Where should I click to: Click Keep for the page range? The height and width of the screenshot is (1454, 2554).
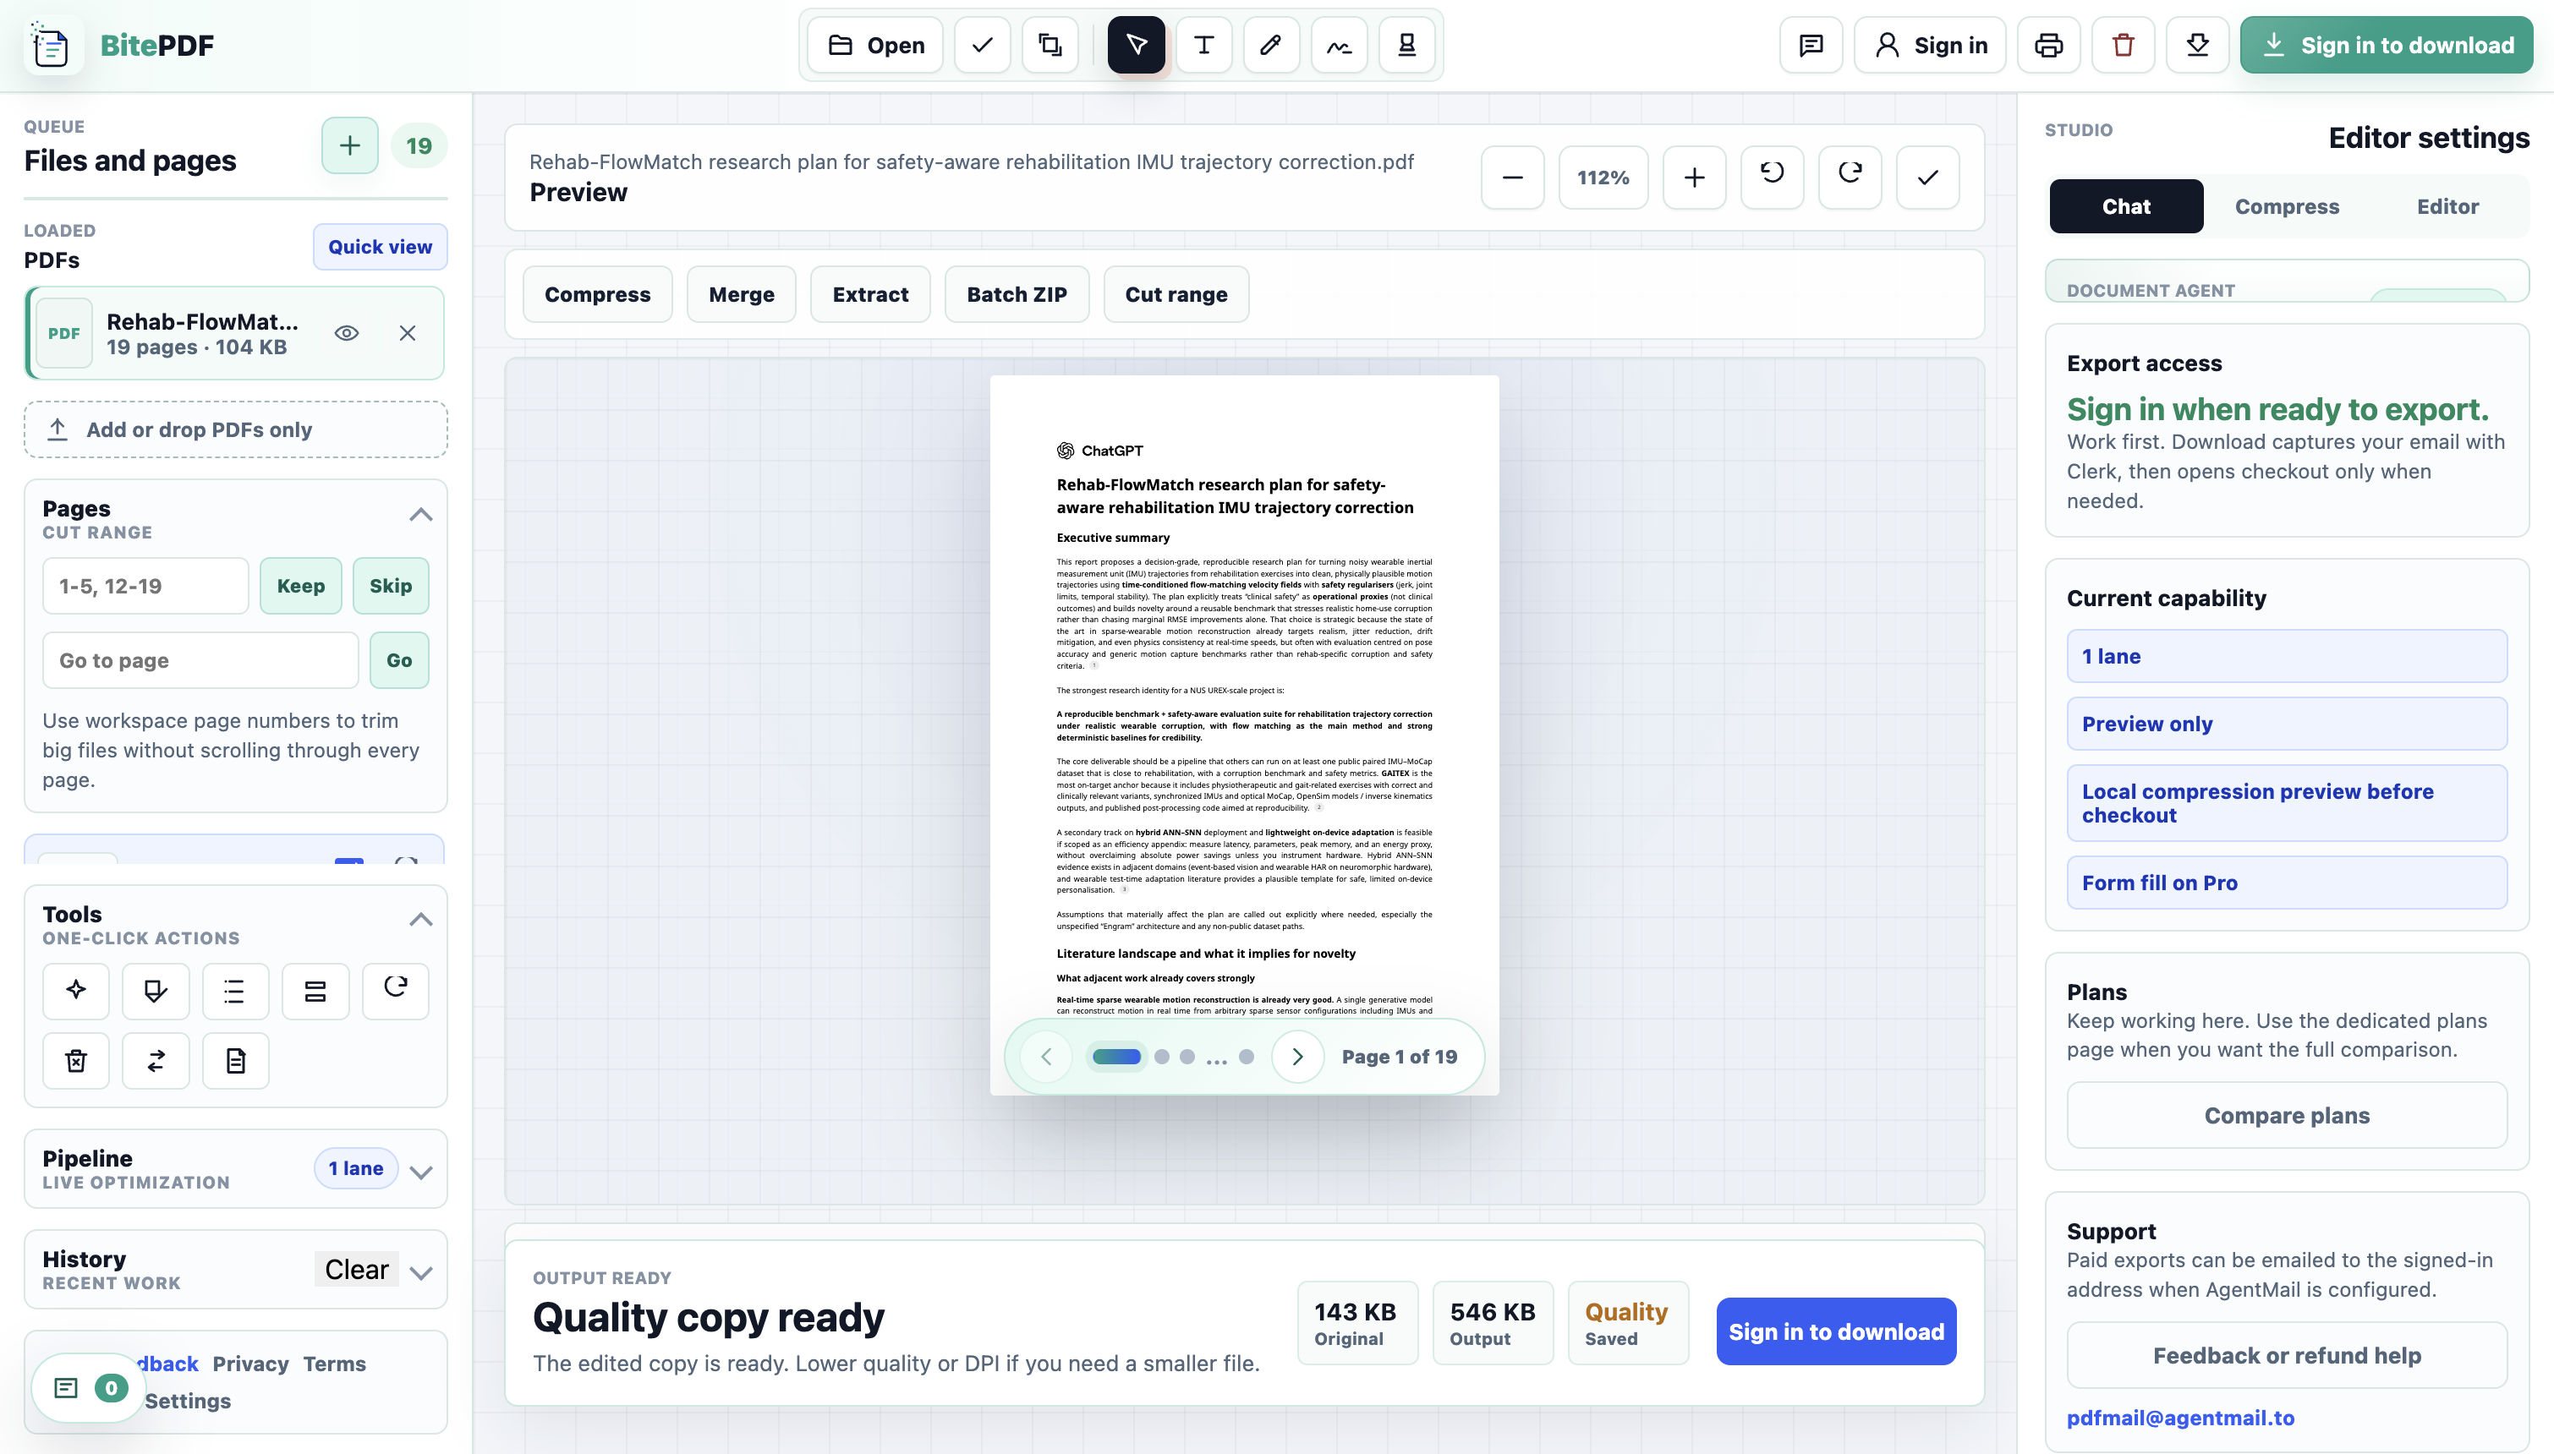click(x=301, y=586)
